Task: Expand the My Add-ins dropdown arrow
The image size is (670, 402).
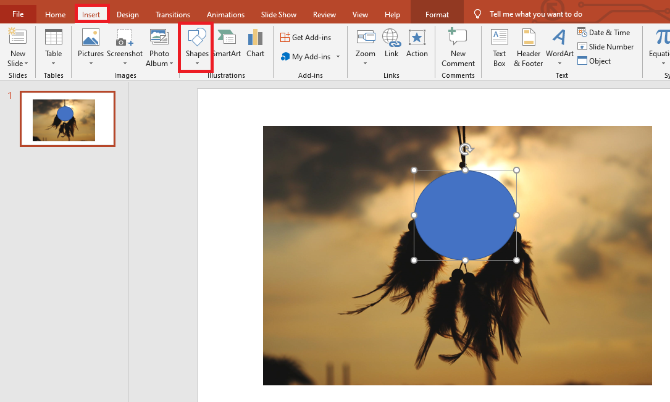Action: click(338, 57)
